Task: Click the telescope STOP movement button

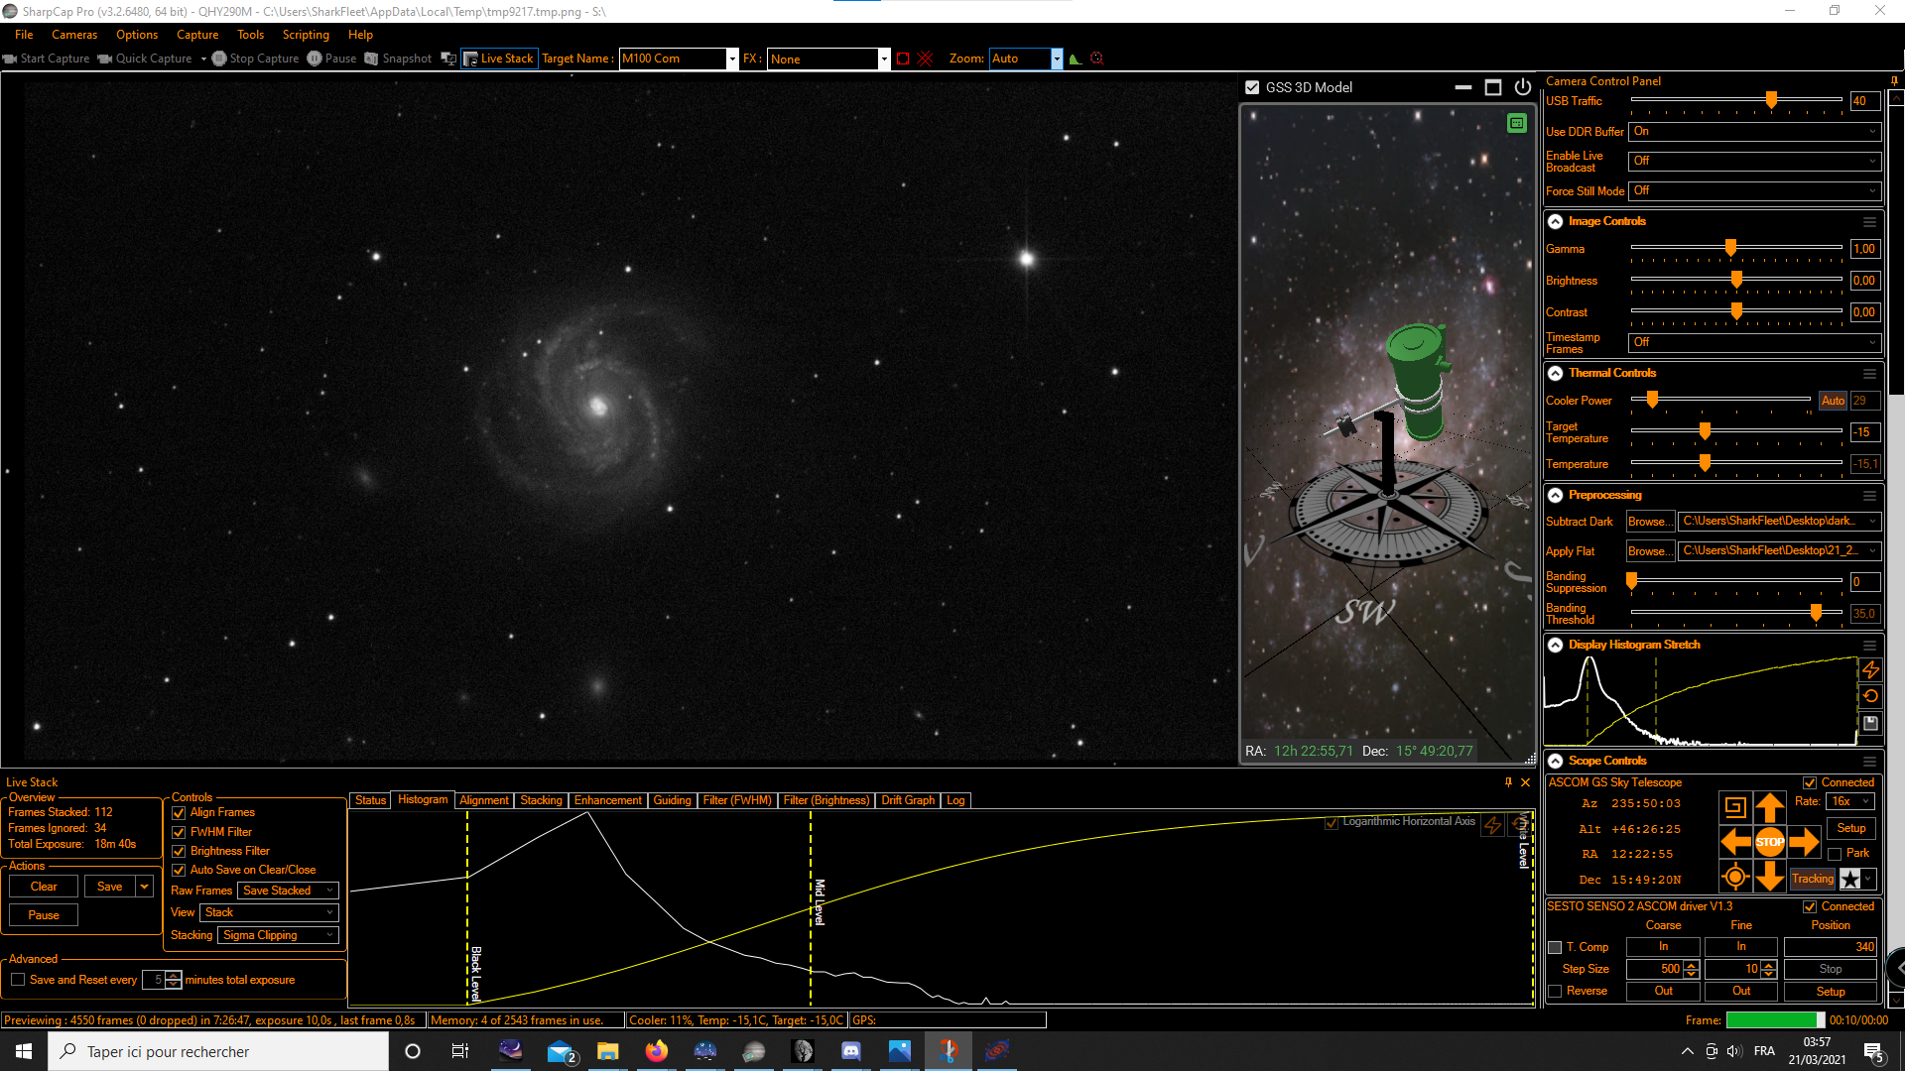Action: tap(1769, 842)
